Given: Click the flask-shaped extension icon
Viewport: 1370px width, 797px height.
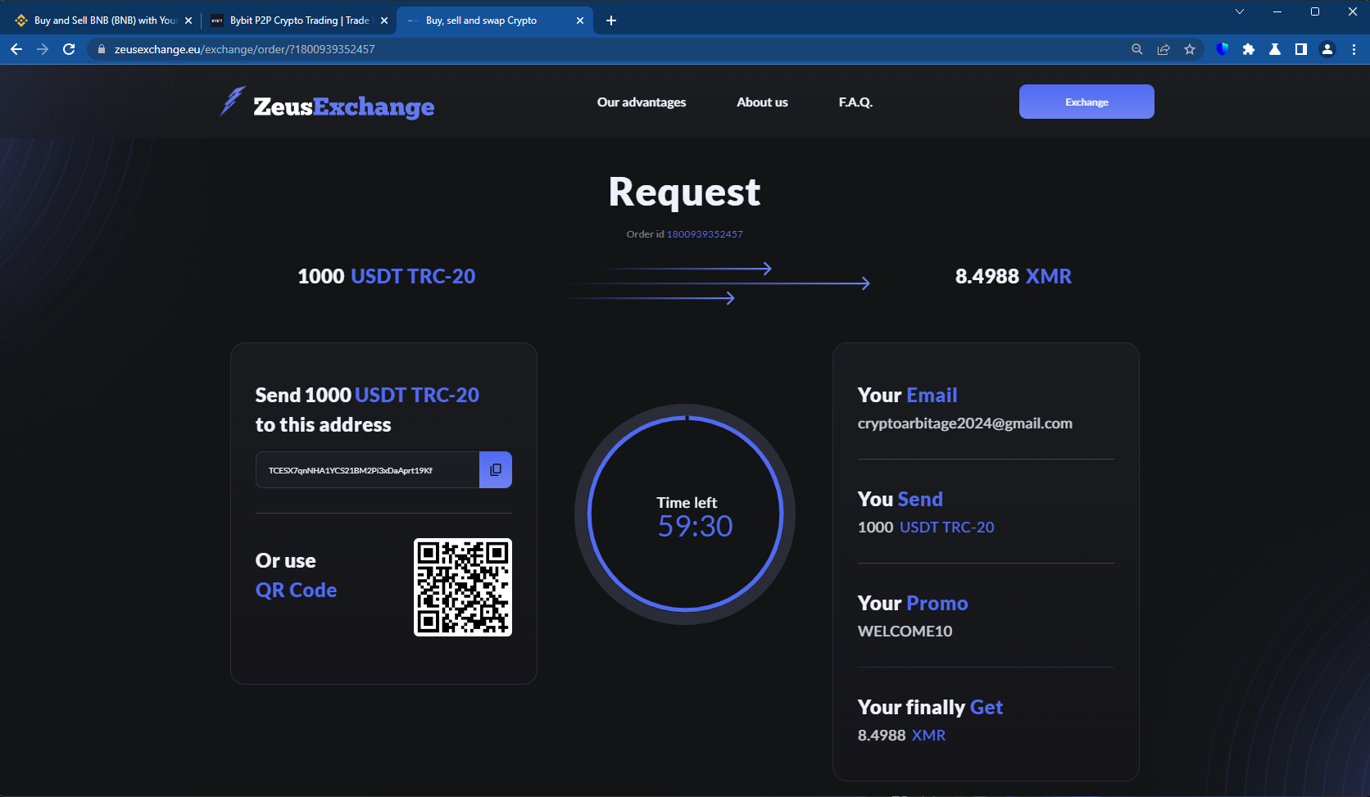Looking at the screenshot, I should coord(1275,49).
